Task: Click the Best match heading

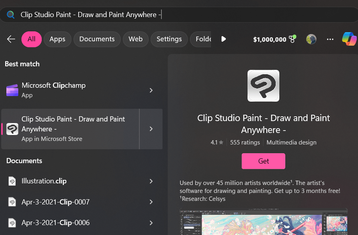Action: (x=22, y=64)
